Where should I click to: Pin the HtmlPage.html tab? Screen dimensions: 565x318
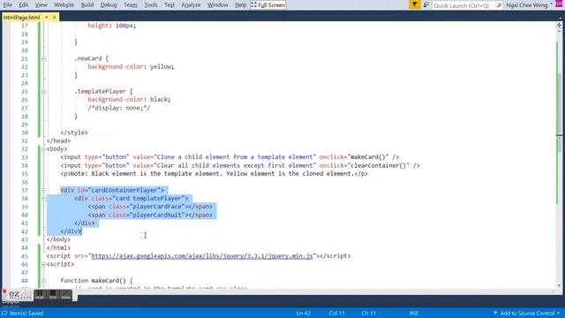click(x=47, y=17)
